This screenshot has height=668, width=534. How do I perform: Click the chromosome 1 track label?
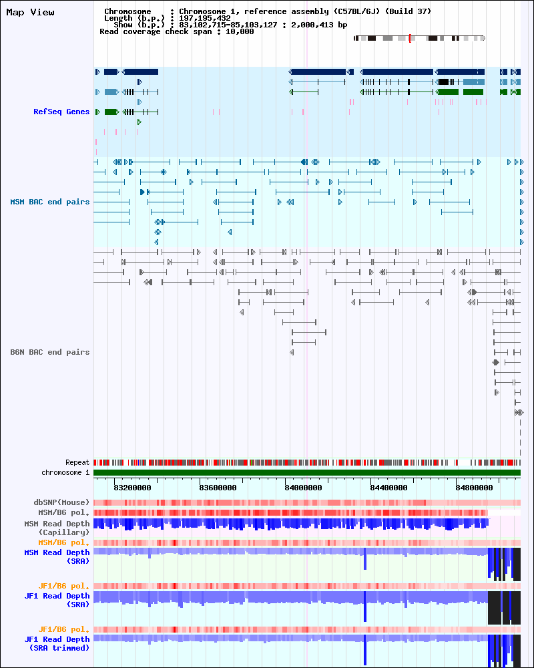point(65,472)
